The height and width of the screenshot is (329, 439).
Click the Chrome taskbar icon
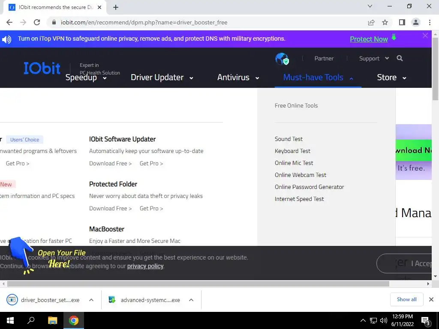click(74, 320)
